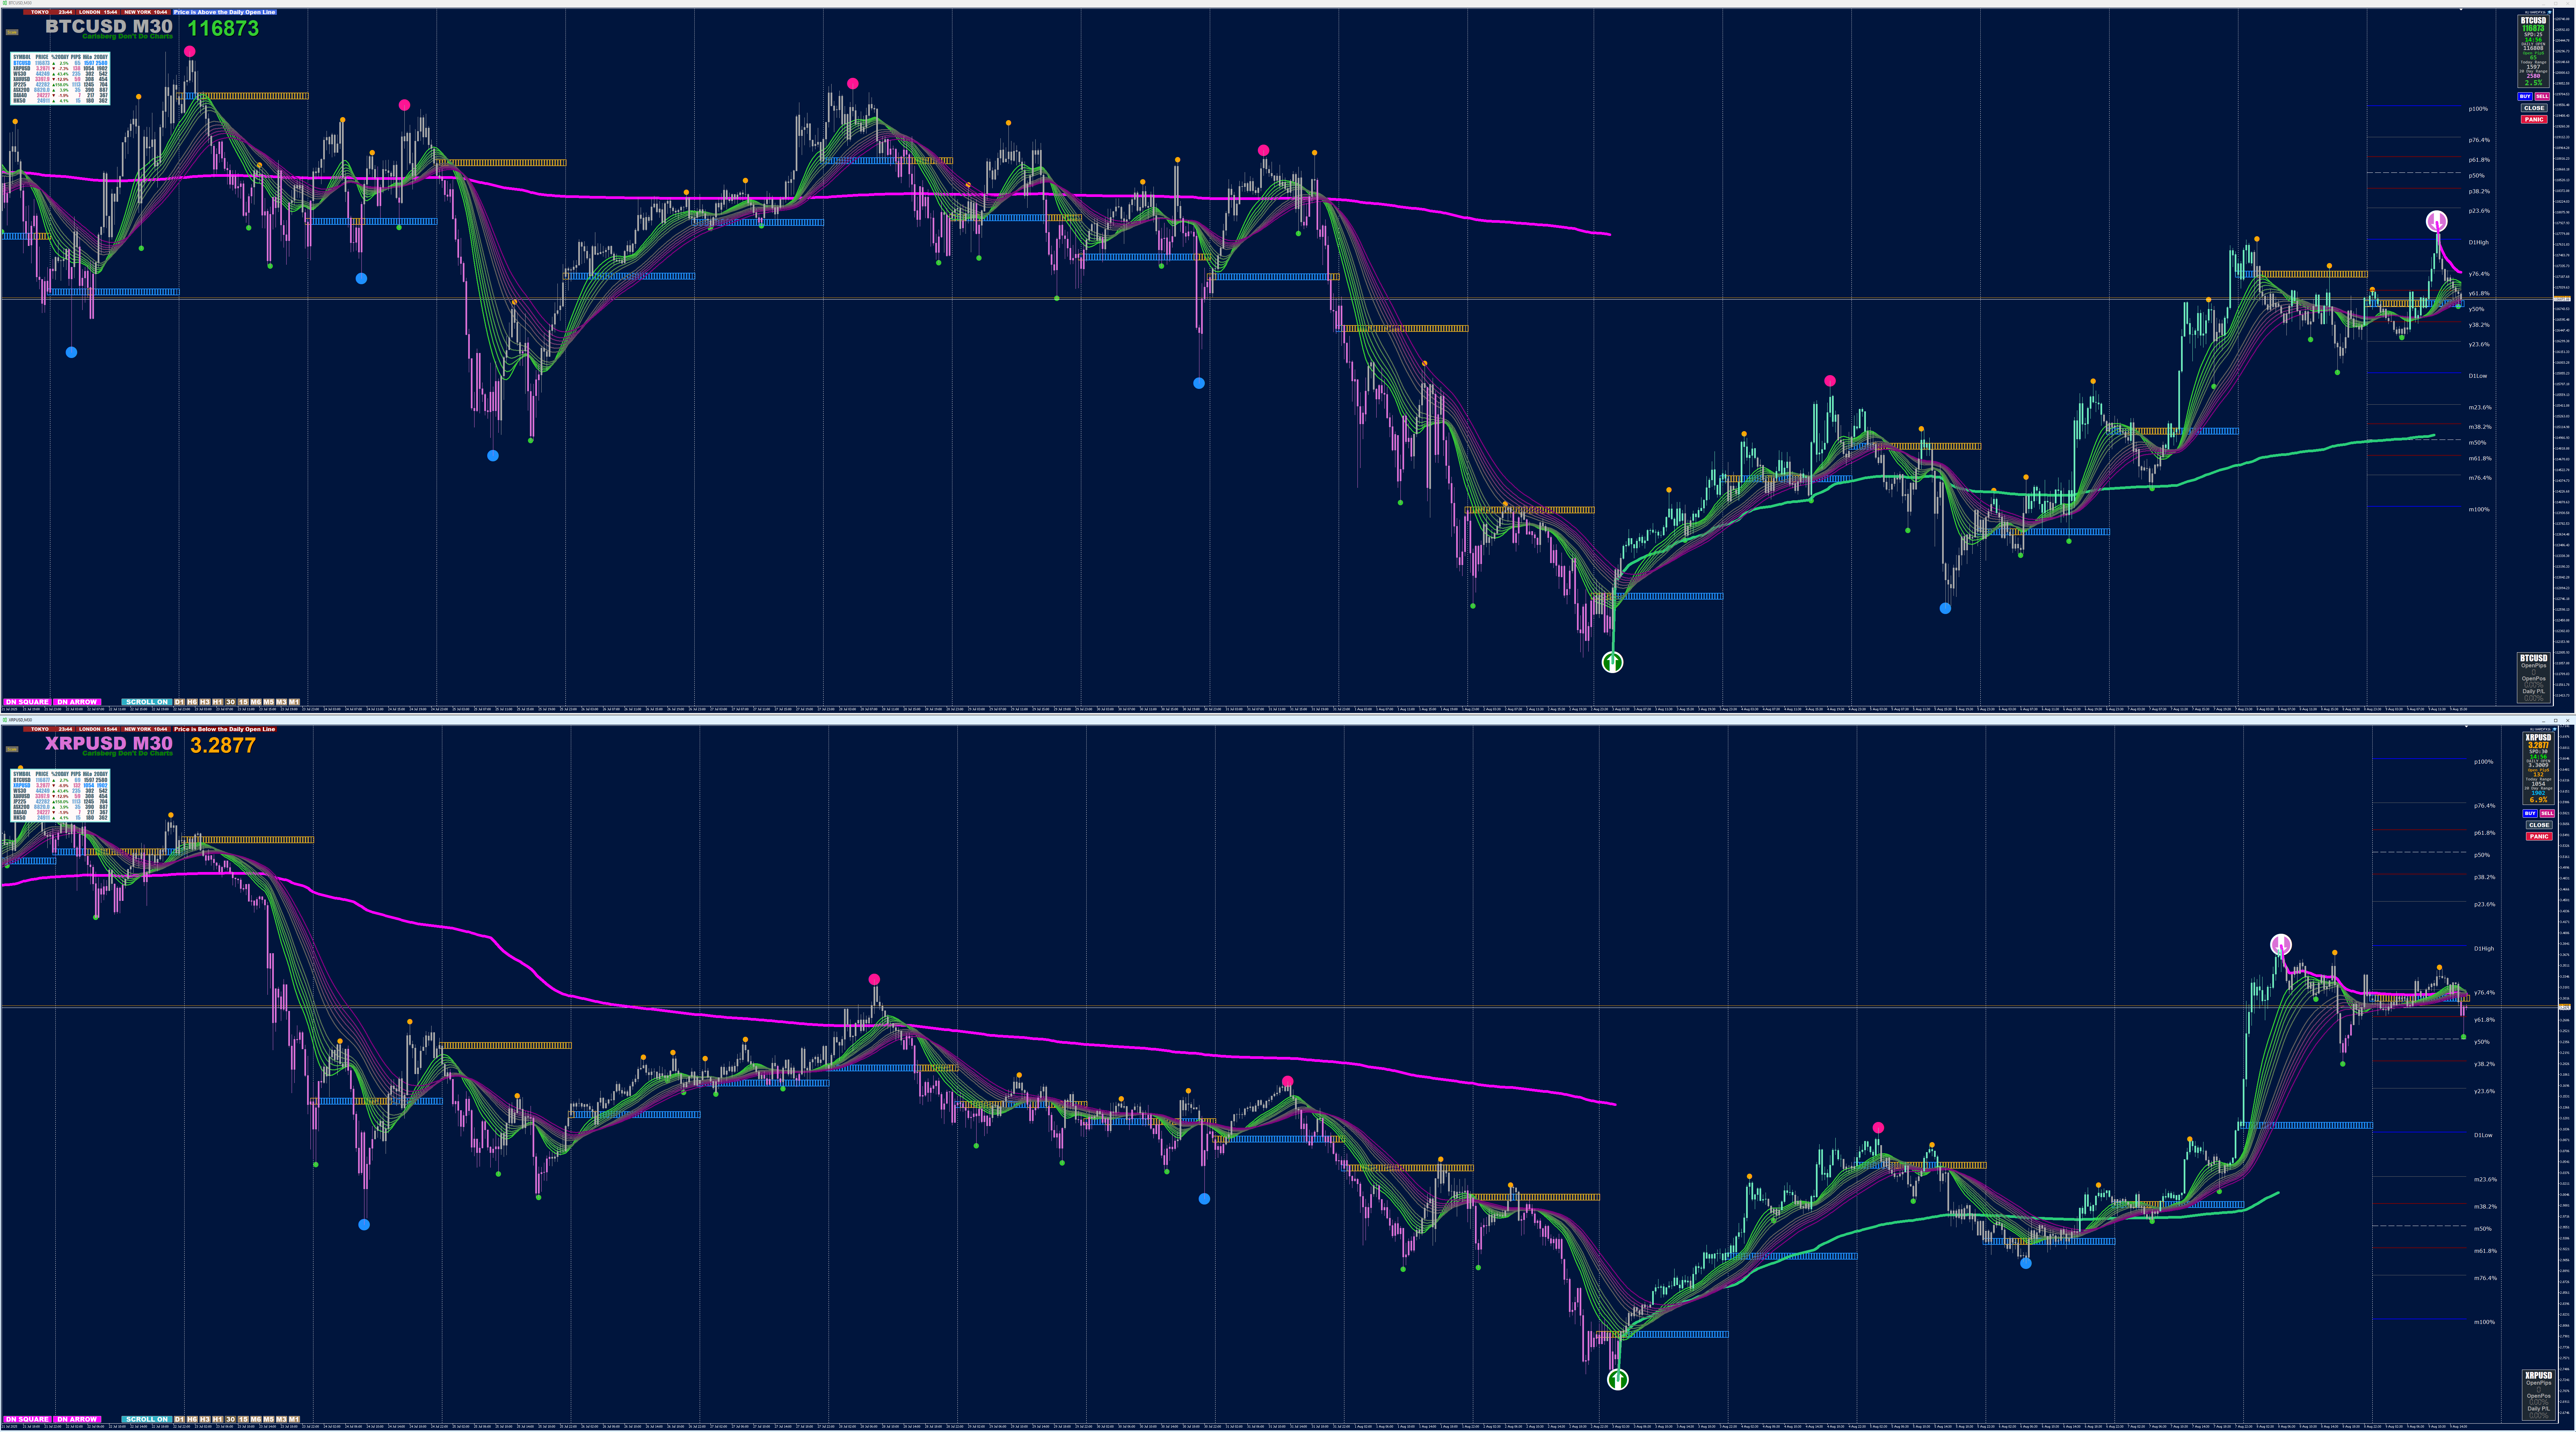
Task: Switch BTCUSD chart to H1 timeframe
Action: point(218,702)
